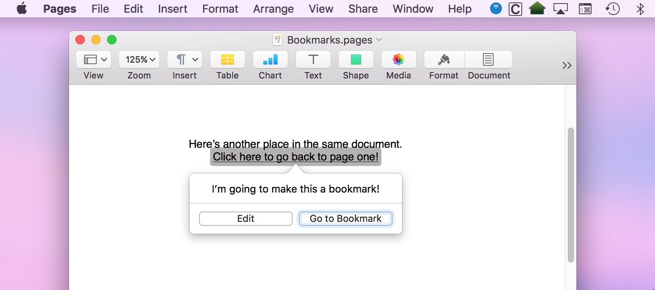655x290 pixels.
Task: Open the AirPlay display menu icon
Action: pos(561,9)
